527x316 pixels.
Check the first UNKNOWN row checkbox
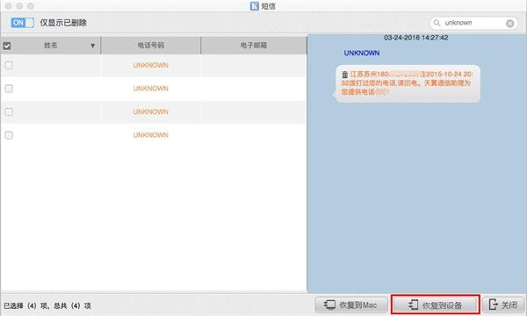point(9,65)
